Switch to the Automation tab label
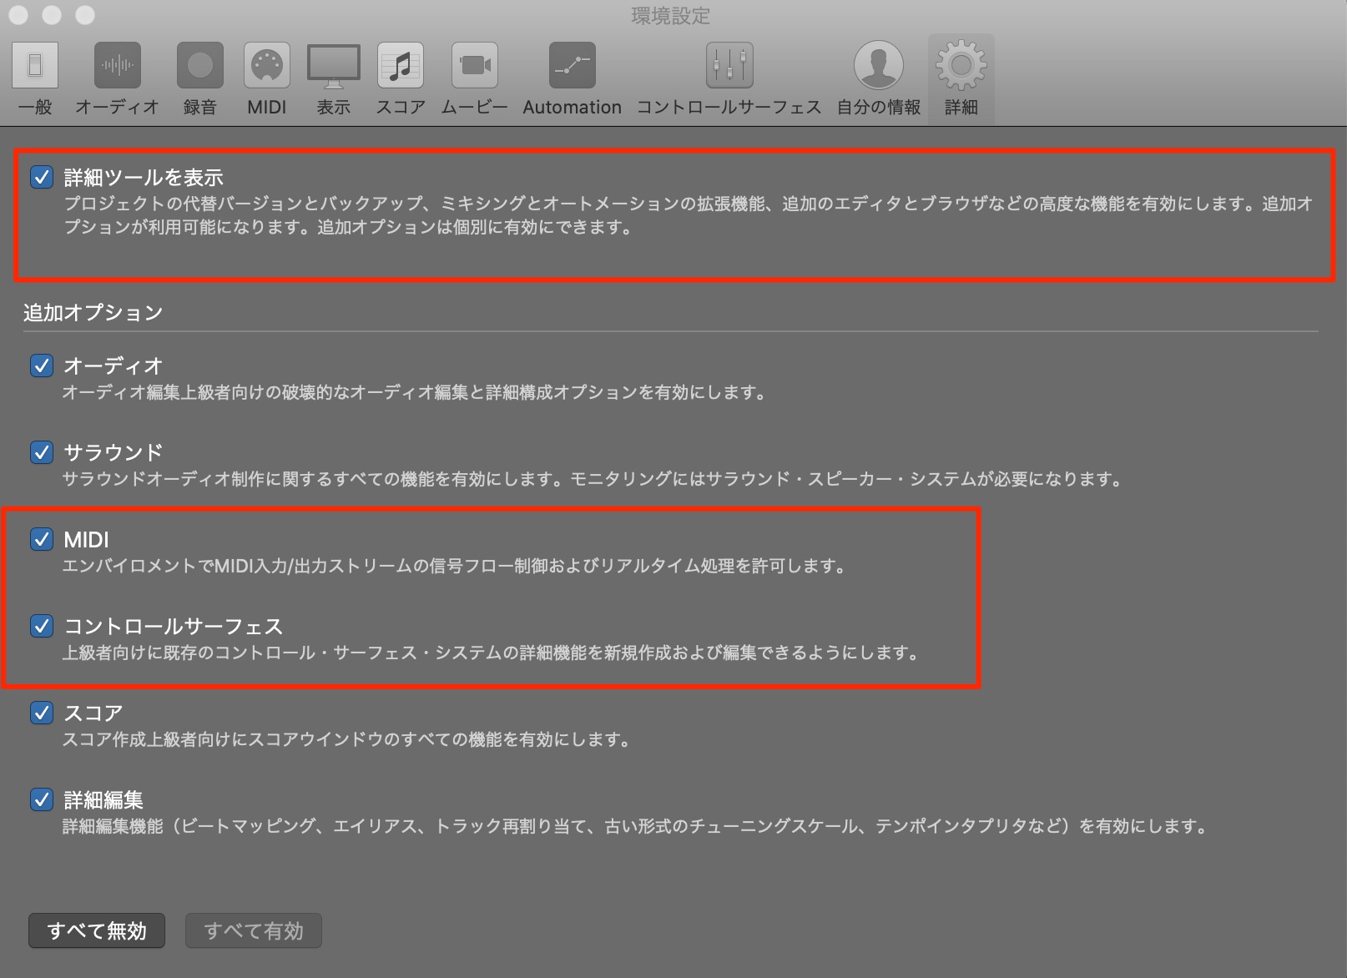Image resolution: width=1347 pixels, height=978 pixels. pos(573,108)
